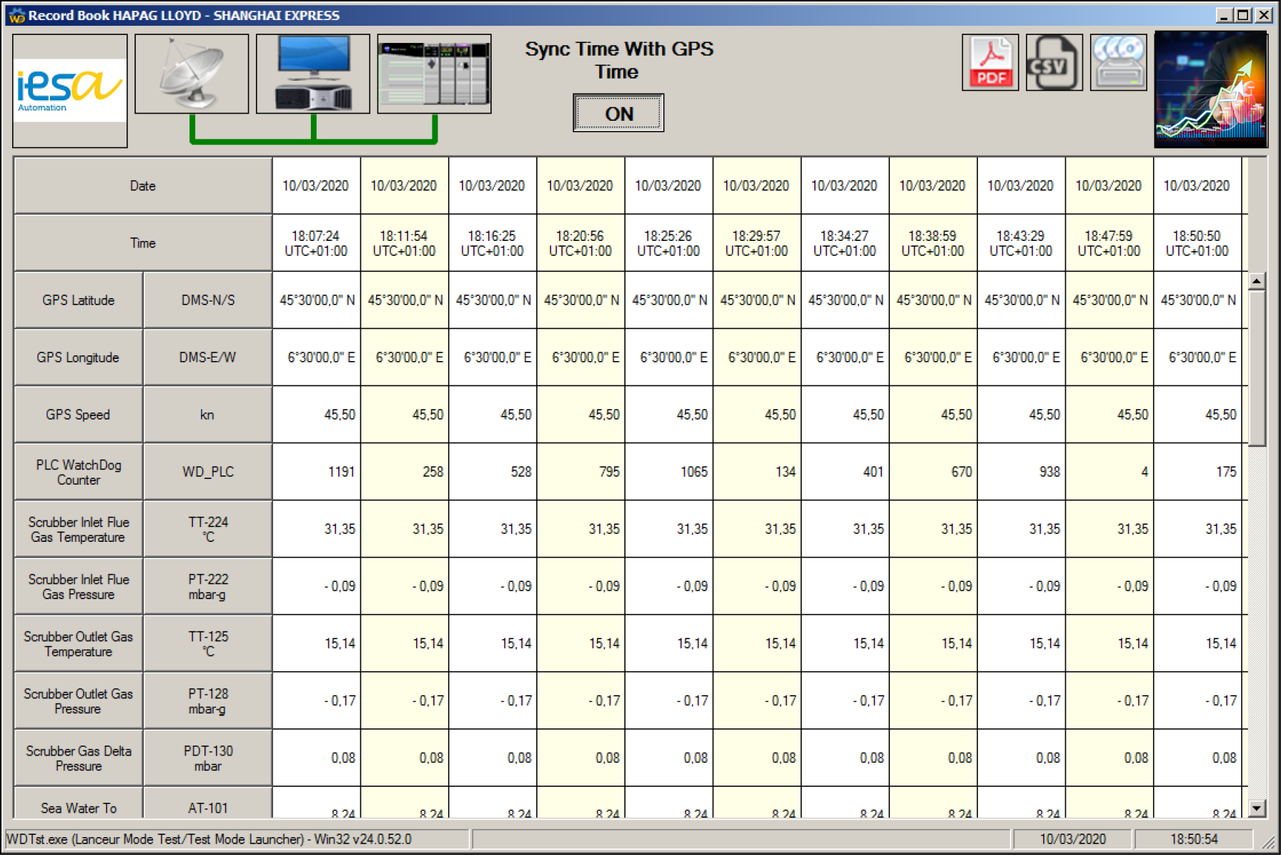
Task: Click the 18:11:54 time cell
Action: 405,243
